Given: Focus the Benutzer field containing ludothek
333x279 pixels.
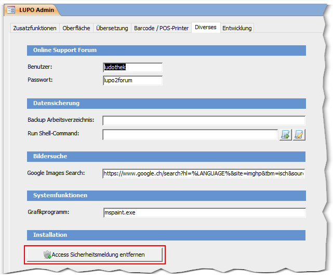Looking at the screenshot, I should pyautogui.click(x=133, y=67).
